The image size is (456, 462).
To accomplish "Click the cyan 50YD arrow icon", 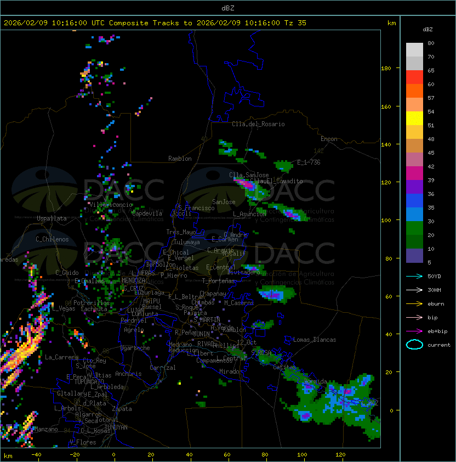I will point(414,276).
